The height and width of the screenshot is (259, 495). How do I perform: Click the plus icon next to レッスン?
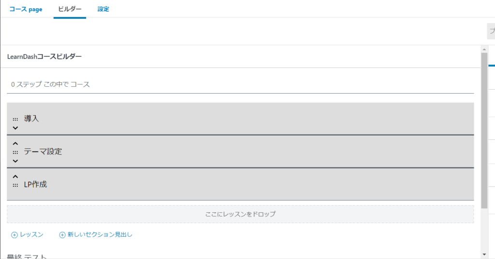[14, 235]
